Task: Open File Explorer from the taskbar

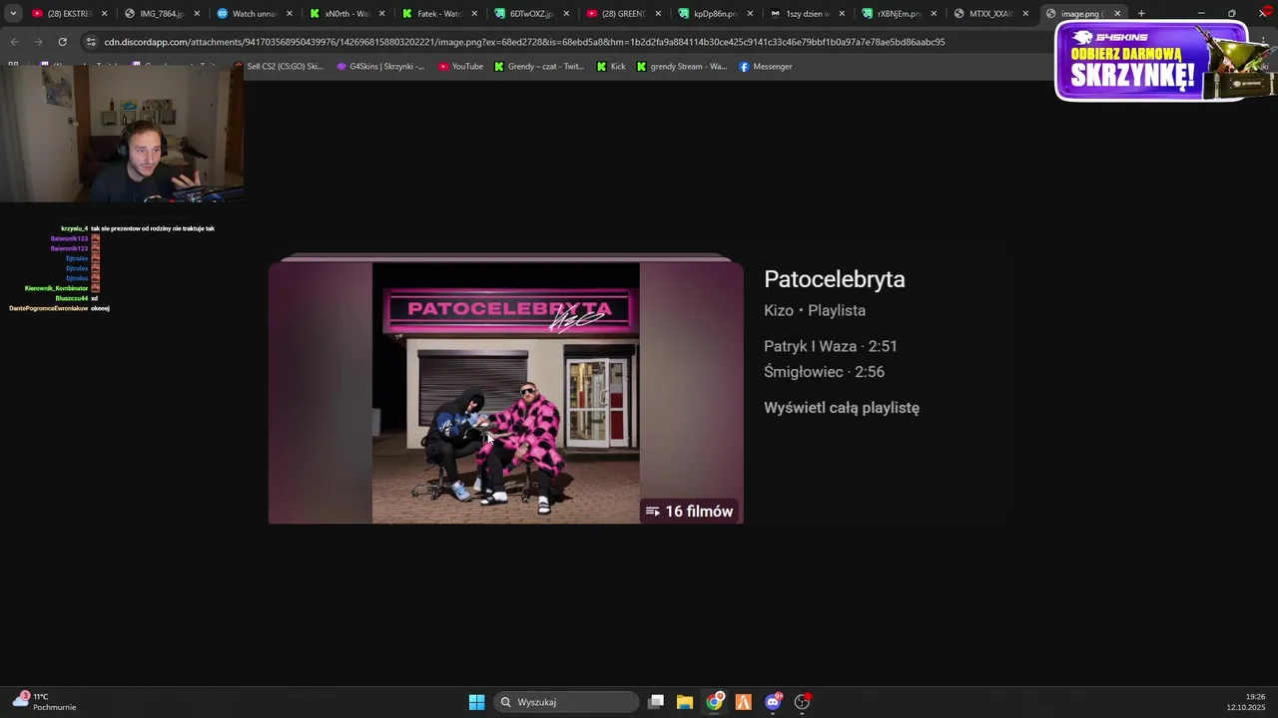Action: tap(685, 702)
